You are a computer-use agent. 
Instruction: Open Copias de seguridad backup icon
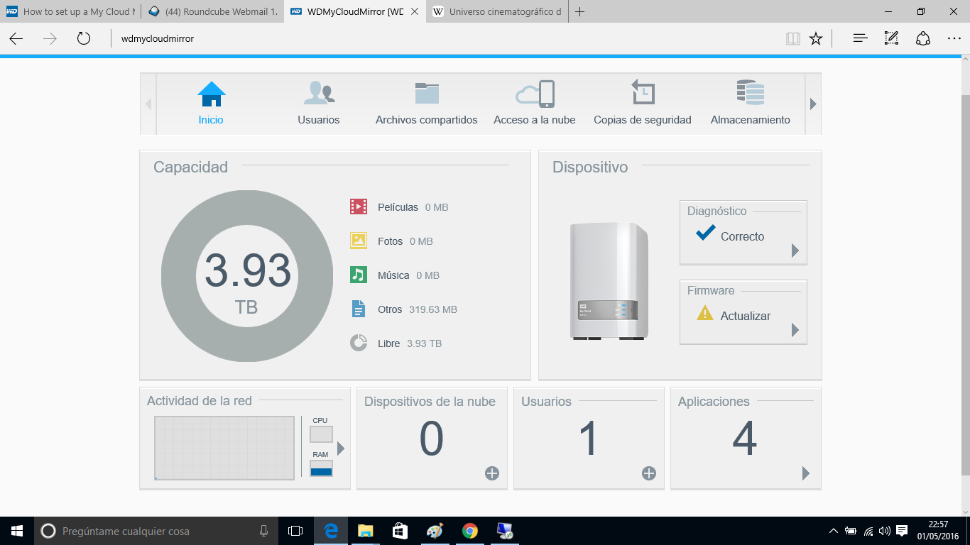pos(643,94)
